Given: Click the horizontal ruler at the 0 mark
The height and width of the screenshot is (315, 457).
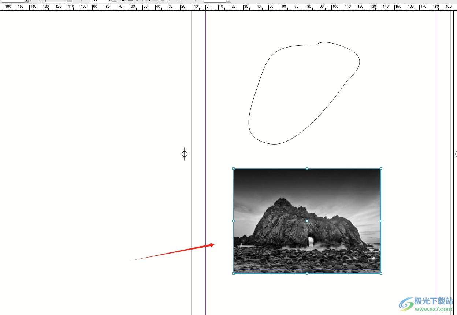Looking at the screenshot, I should pyautogui.click(x=207, y=7).
